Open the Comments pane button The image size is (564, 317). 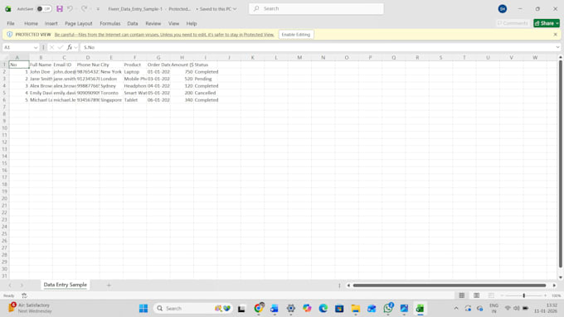click(x=513, y=23)
